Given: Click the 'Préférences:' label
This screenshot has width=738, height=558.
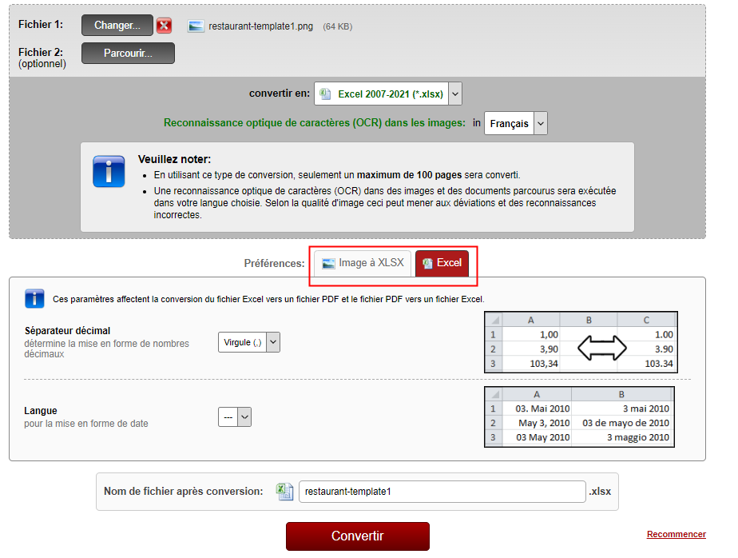Looking at the screenshot, I should click(x=275, y=264).
